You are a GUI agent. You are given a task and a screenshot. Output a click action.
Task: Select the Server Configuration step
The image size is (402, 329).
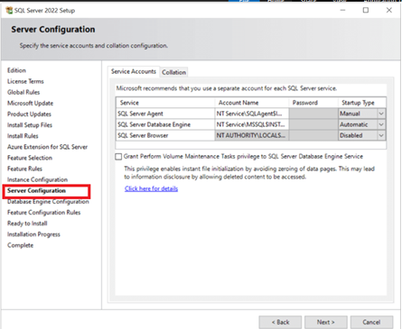36,191
